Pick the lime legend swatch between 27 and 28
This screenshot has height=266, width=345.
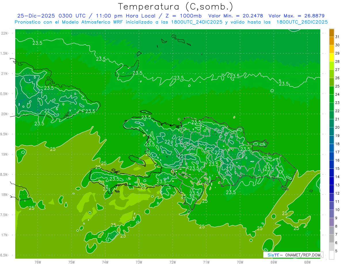point(331,65)
